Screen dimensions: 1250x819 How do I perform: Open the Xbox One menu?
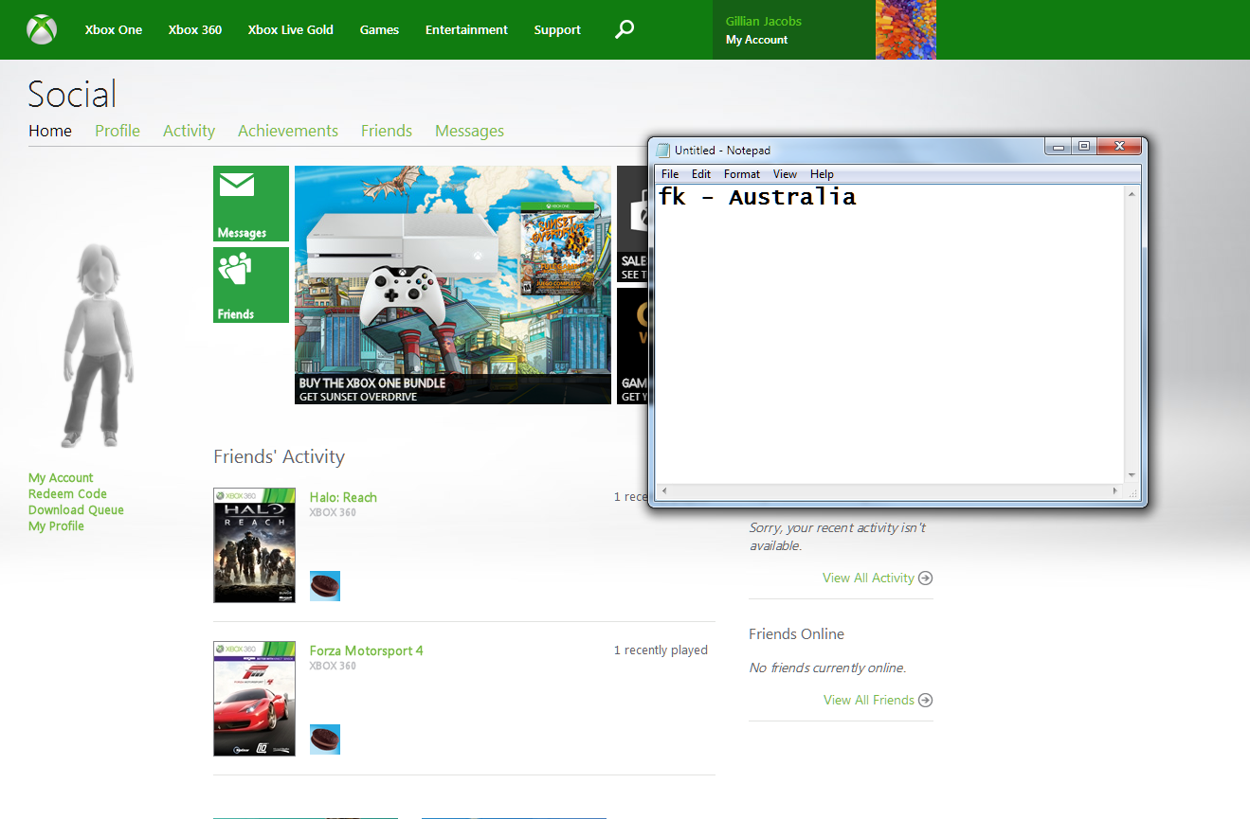pyautogui.click(x=114, y=29)
